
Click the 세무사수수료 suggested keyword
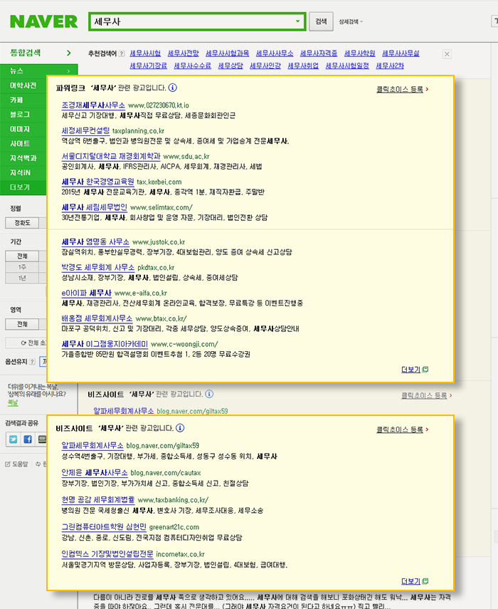192,66
